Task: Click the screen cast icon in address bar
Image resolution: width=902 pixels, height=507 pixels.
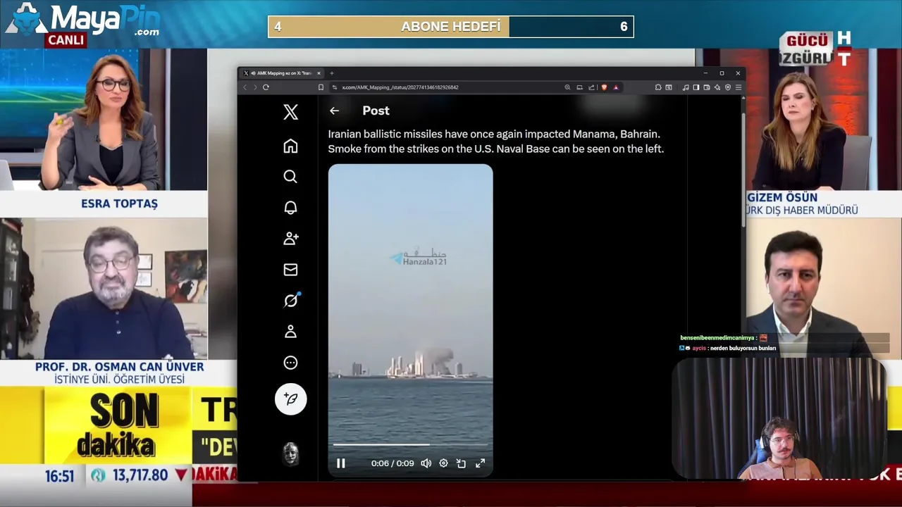Action: pyautogui.click(x=579, y=87)
